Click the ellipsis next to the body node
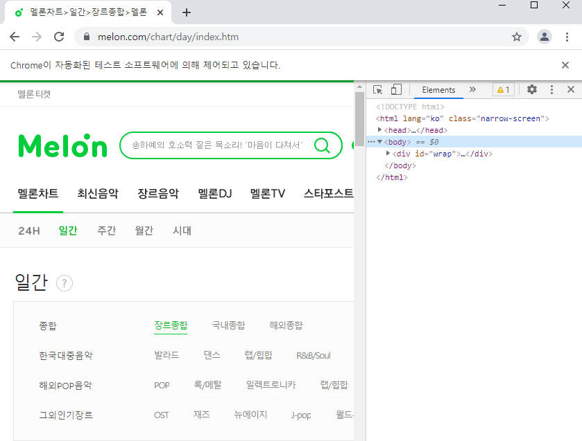 371,141
